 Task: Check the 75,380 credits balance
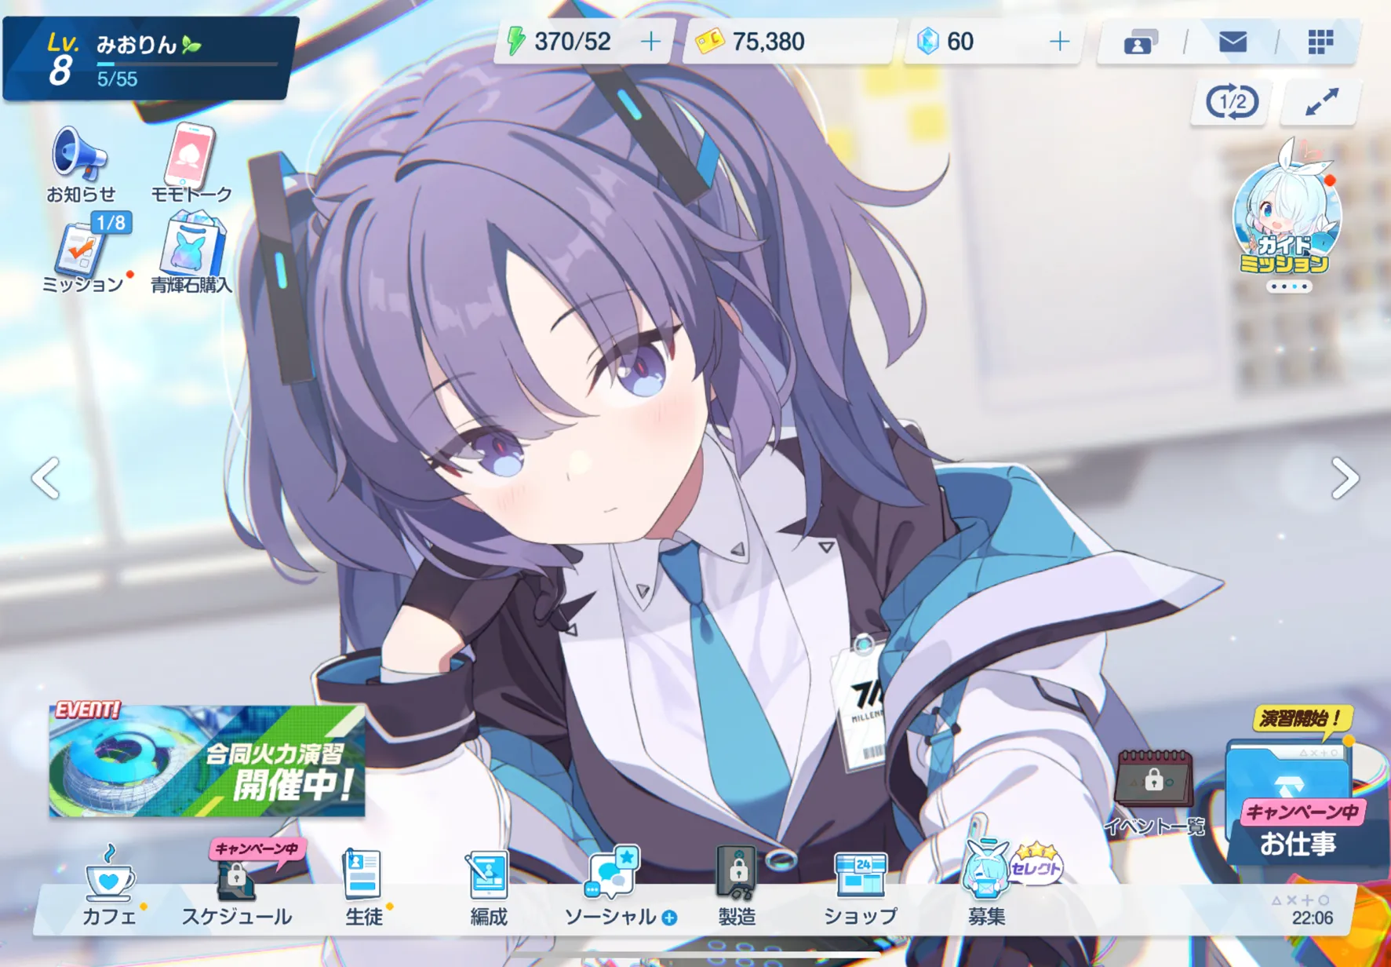coord(789,42)
